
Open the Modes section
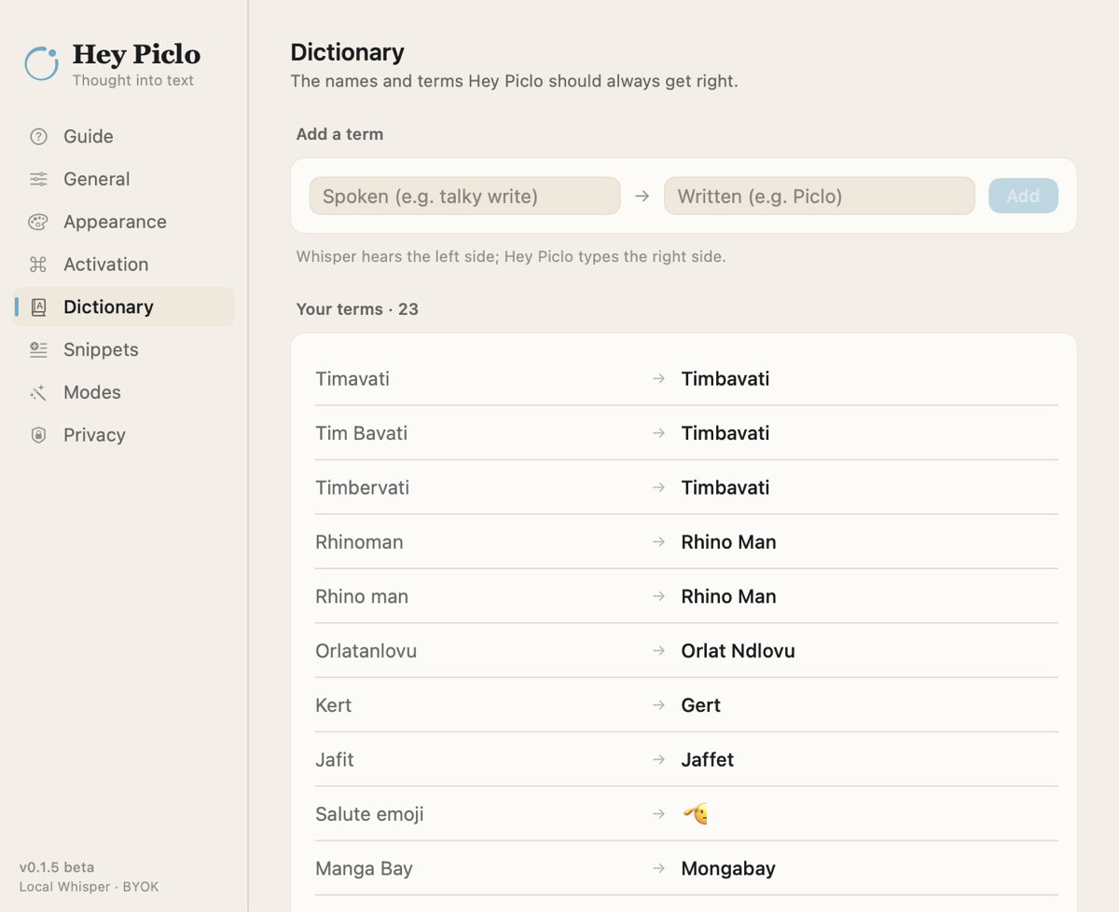(123, 393)
